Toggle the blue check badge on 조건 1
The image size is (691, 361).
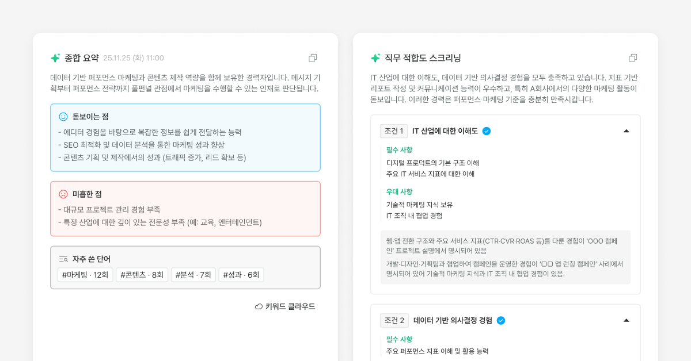(x=487, y=131)
